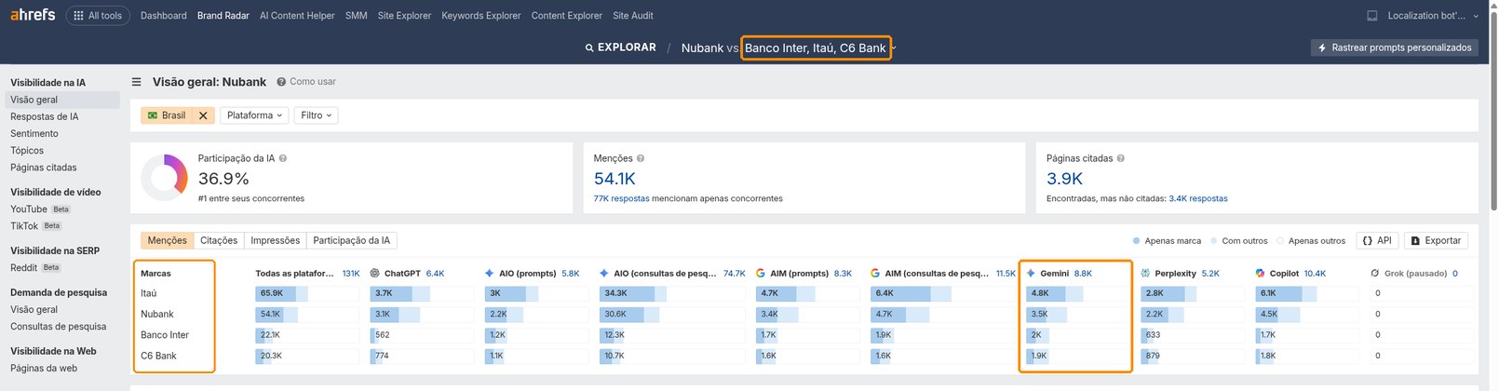The height and width of the screenshot is (391, 1499).
Task: Open the Plataforma dropdown
Action: pyautogui.click(x=254, y=115)
